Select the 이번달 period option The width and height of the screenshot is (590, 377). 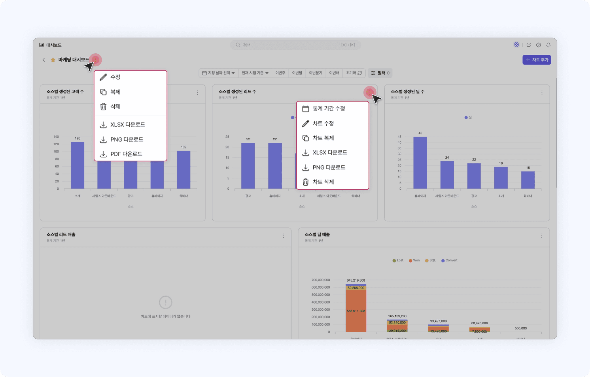[297, 73]
